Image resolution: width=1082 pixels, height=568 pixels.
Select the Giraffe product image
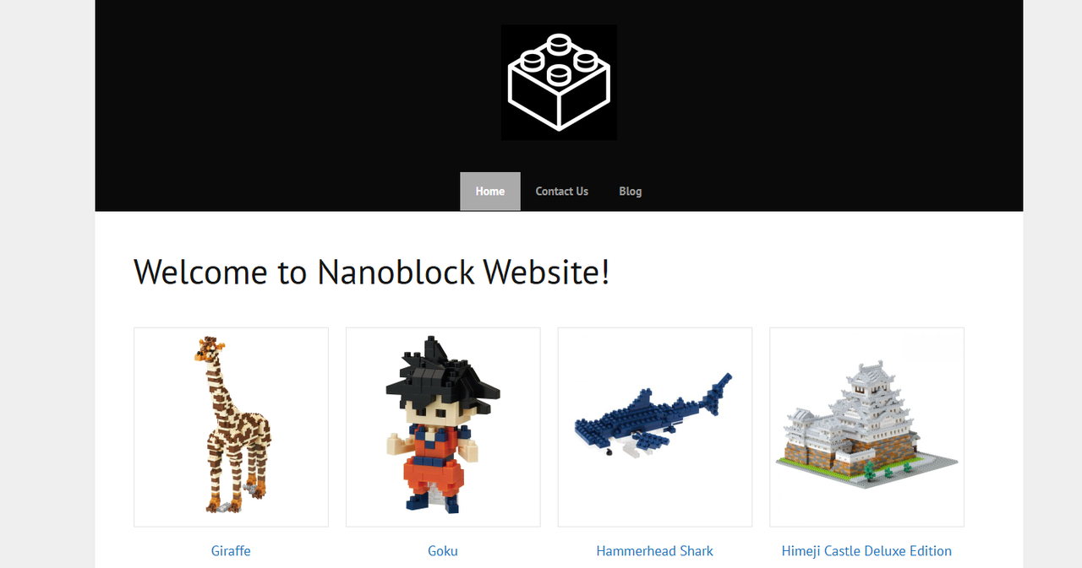[231, 427]
